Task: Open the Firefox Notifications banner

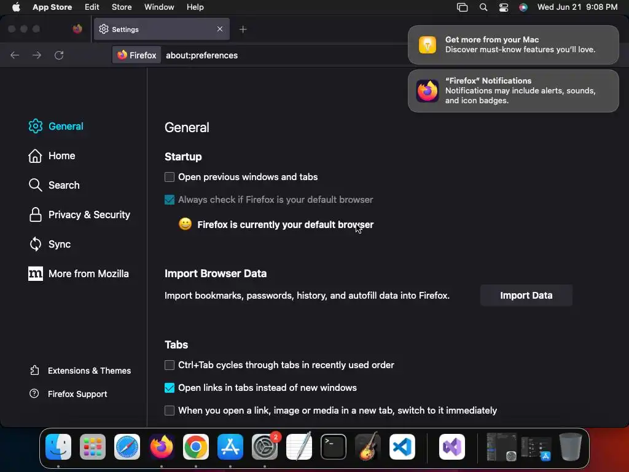Action: tap(513, 91)
